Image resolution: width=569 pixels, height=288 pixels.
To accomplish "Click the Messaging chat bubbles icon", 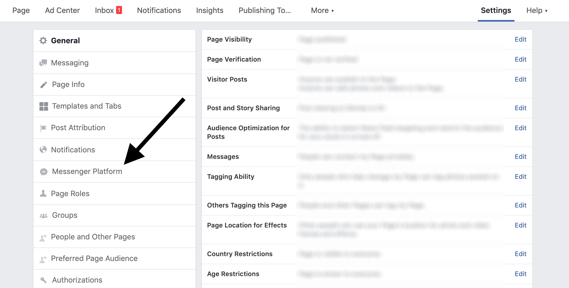I will [x=43, y=63].
